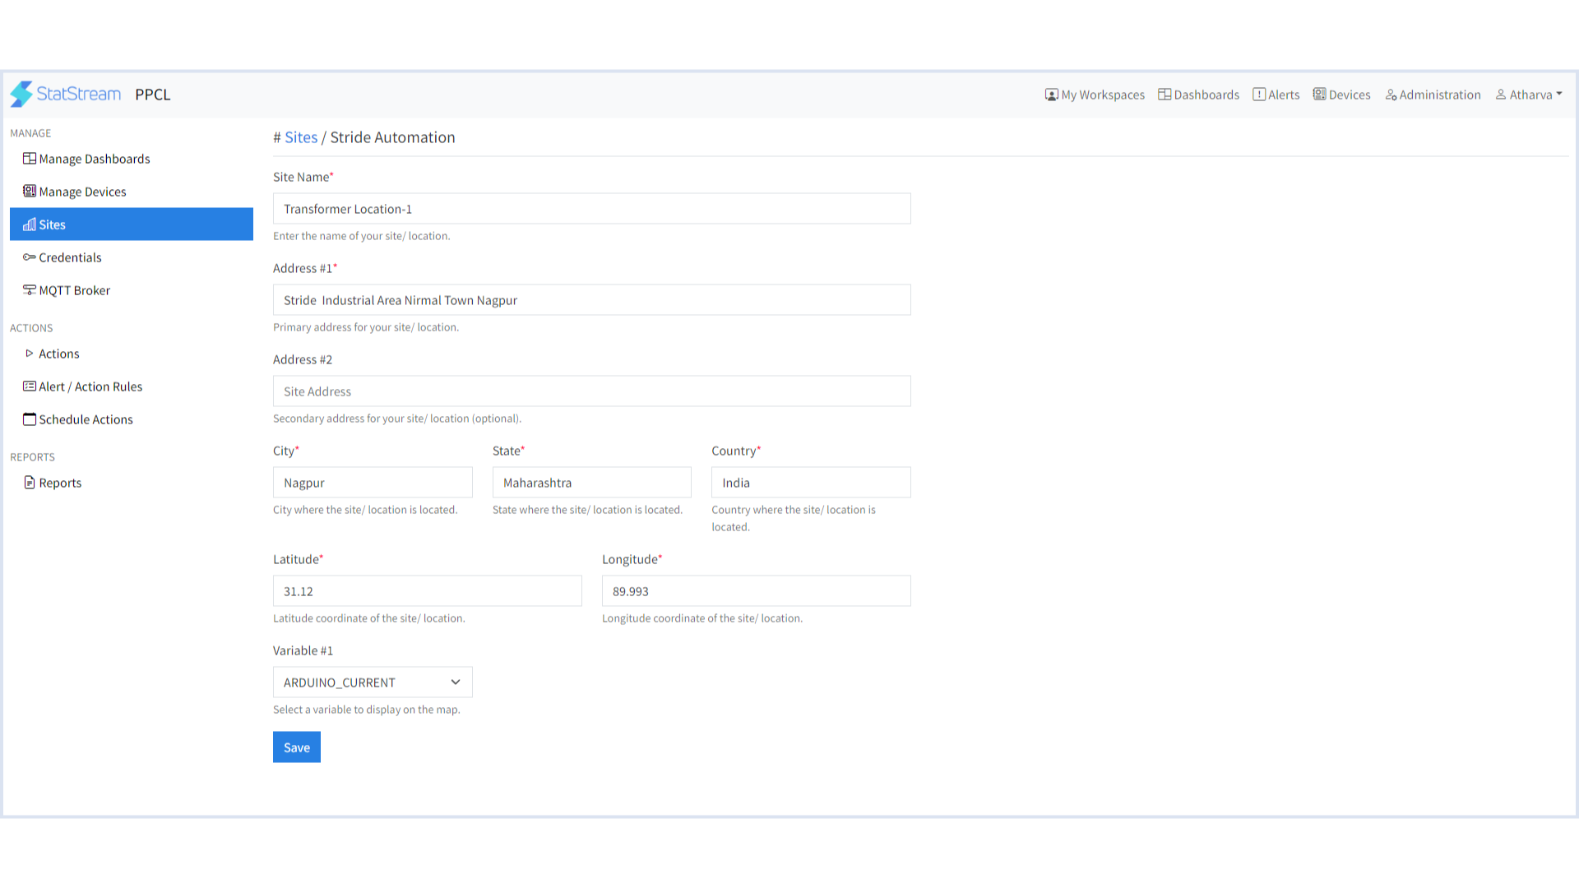Open Schedule Actions from the sidebar
This screenshot has height=888, width=1579.
78,419
